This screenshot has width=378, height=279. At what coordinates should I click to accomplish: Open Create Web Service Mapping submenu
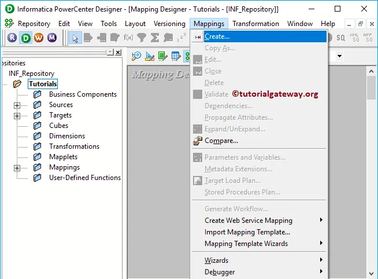tap(259, 221)
